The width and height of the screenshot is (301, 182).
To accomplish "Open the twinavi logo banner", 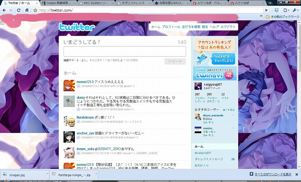I will (214, 74).
